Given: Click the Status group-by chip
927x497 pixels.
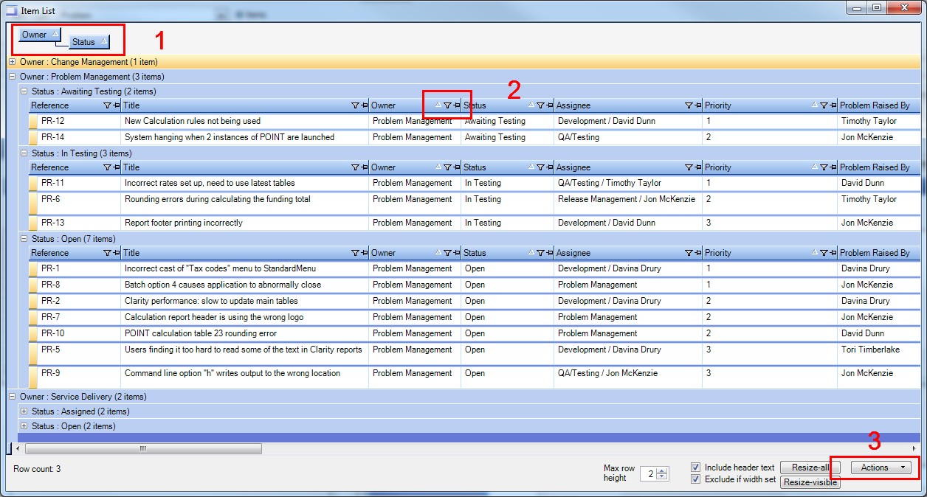Looking at the screenshot, I should click(x=89, y=42).
